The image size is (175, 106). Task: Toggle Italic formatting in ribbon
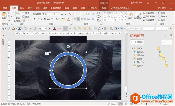(38, 19)
